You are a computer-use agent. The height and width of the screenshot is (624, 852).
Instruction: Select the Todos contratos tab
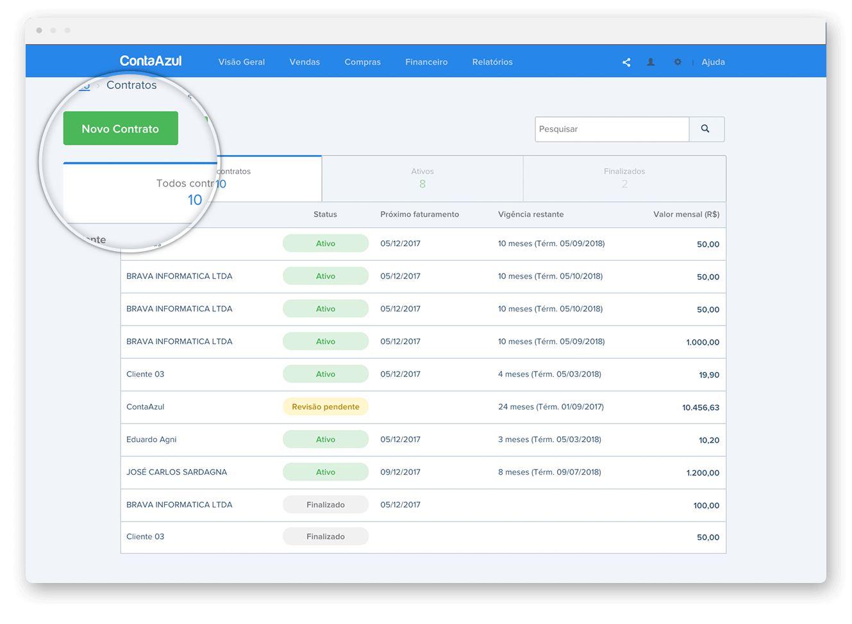point(256,178)
